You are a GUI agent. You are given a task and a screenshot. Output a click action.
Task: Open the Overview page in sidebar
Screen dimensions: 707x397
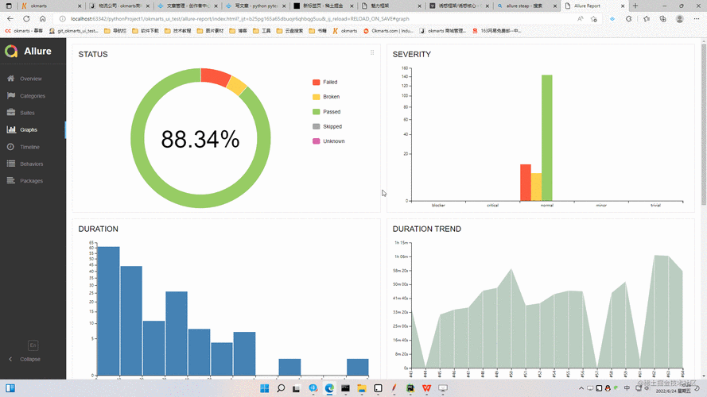click(30, 79)
